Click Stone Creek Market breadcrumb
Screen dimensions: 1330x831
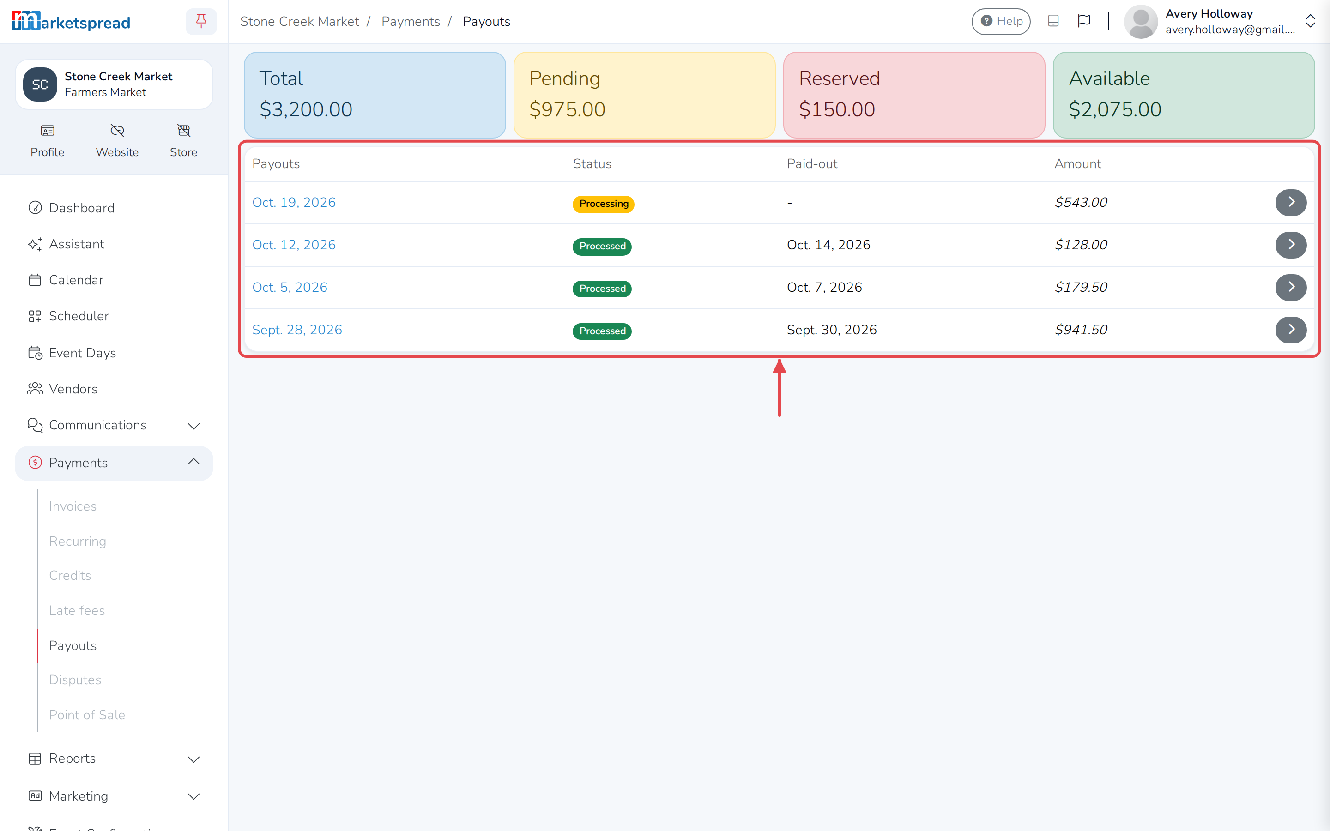pyautogui.click(x=300, y=21)
